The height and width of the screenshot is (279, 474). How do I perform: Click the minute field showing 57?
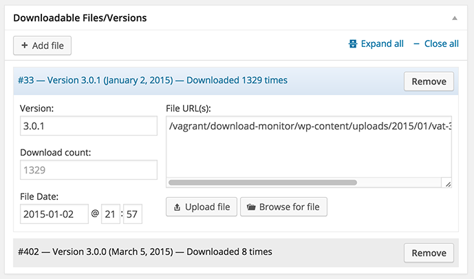tap(133, 214)
